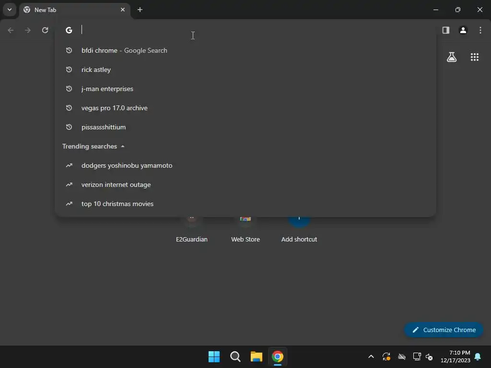
Task: Click trending icon beside verizon internet outage
Action: tap(69, 184)
